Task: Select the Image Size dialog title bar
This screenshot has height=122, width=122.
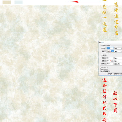Action: (x=110, y=42)
